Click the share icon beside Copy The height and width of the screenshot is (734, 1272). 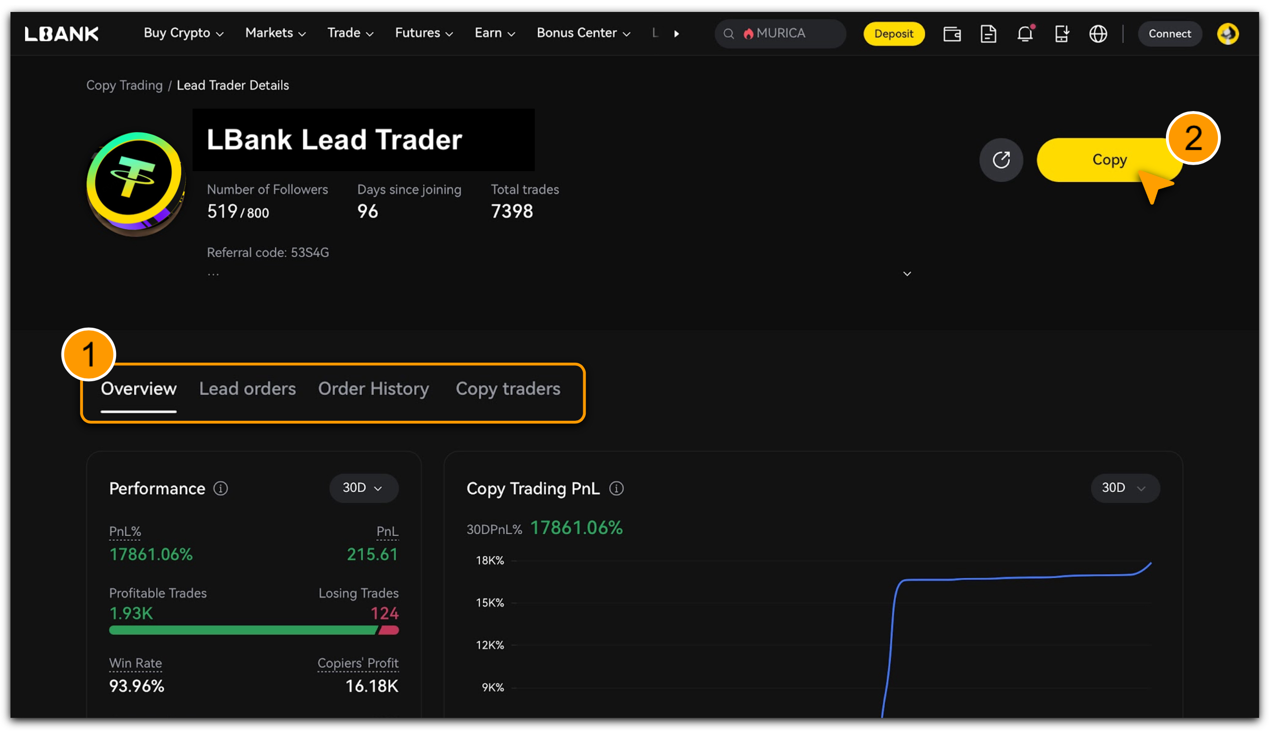(x=1001, y=160)
